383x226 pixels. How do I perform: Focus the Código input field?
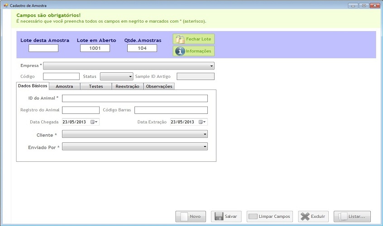(61, 76)
